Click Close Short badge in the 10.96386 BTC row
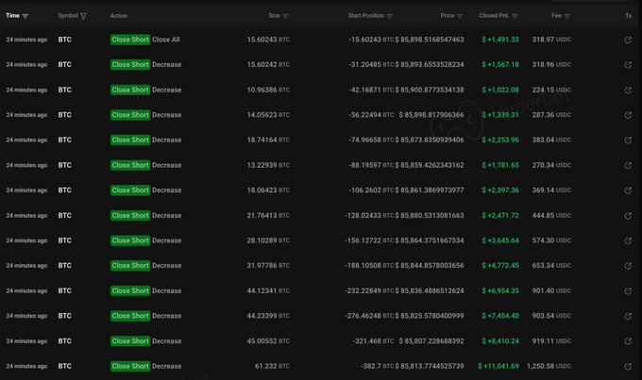 (130, 90)
